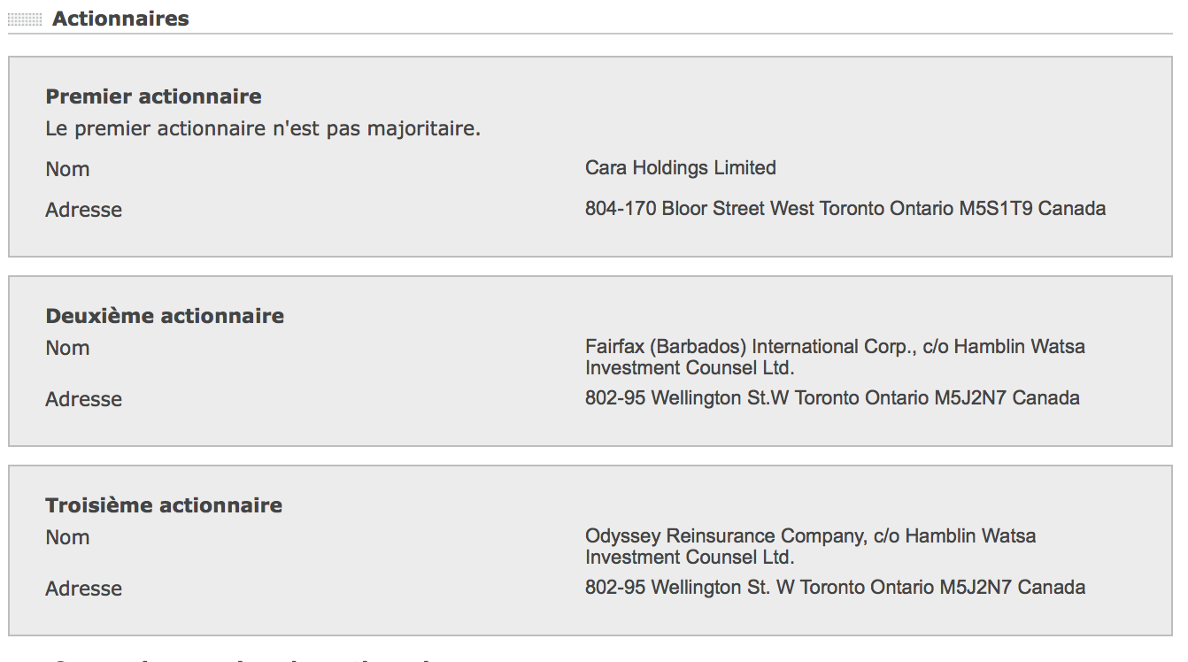Click the Troisième actionnaire Wellington St. W address
The width and height of the screenshot is (1188, 662).
coord(834,588)
